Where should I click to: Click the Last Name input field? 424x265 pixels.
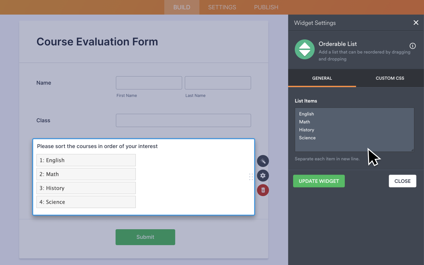point(218,83)
